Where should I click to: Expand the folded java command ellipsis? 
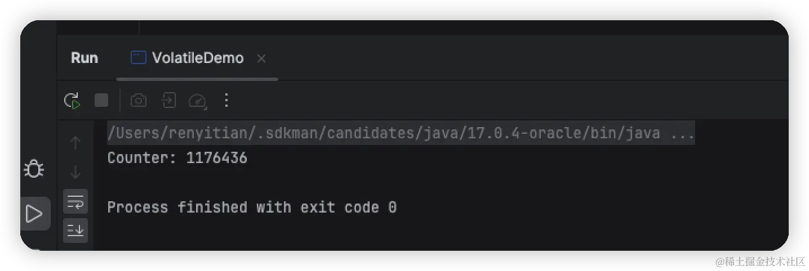pos(684,134)
